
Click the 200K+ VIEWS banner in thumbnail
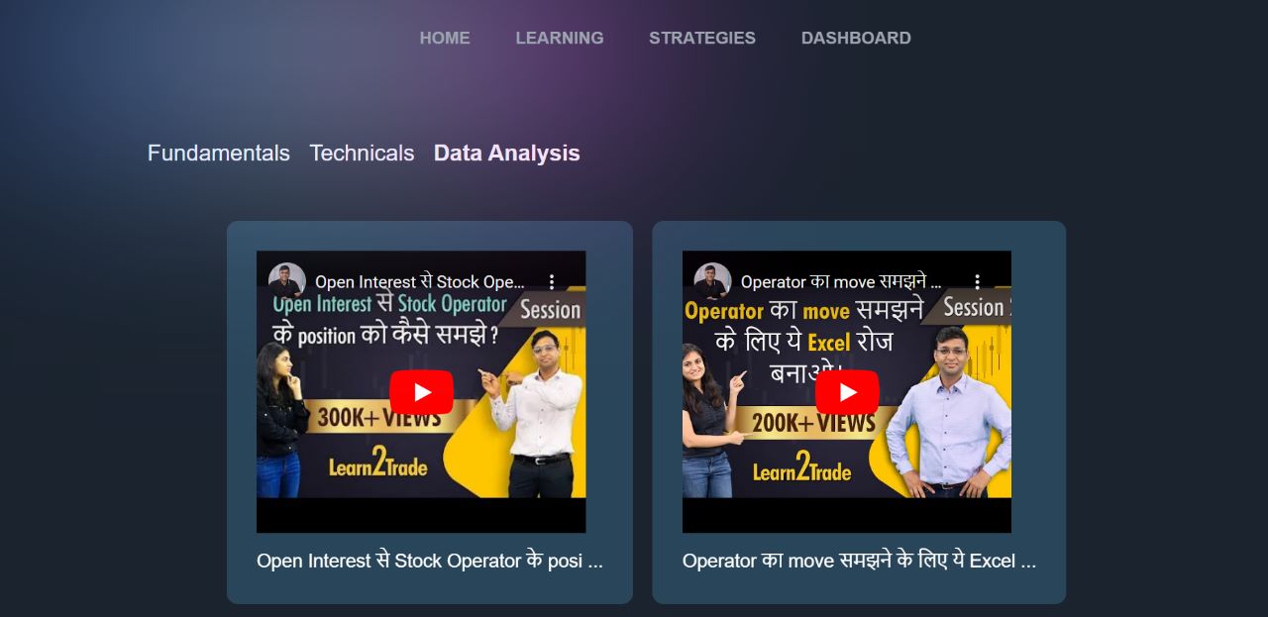(812, 424)
